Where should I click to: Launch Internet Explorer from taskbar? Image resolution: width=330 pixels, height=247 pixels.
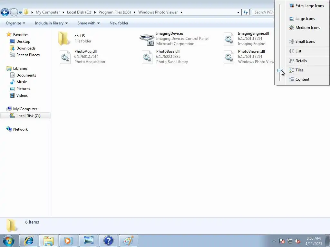29,241
